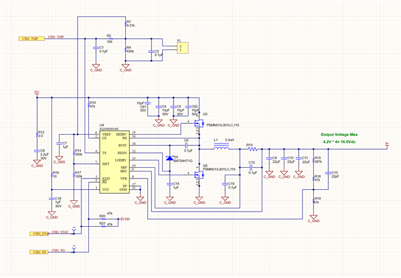The width and height of the screenshot is (401, 278).
Task: Click the VDD power symbol
Action: pos(125,219)
